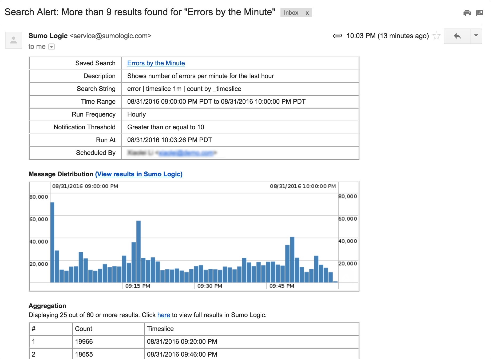Click the sender profile avatar
The height and width of the screenshot is (359, 491).
(x=14, y=40)
